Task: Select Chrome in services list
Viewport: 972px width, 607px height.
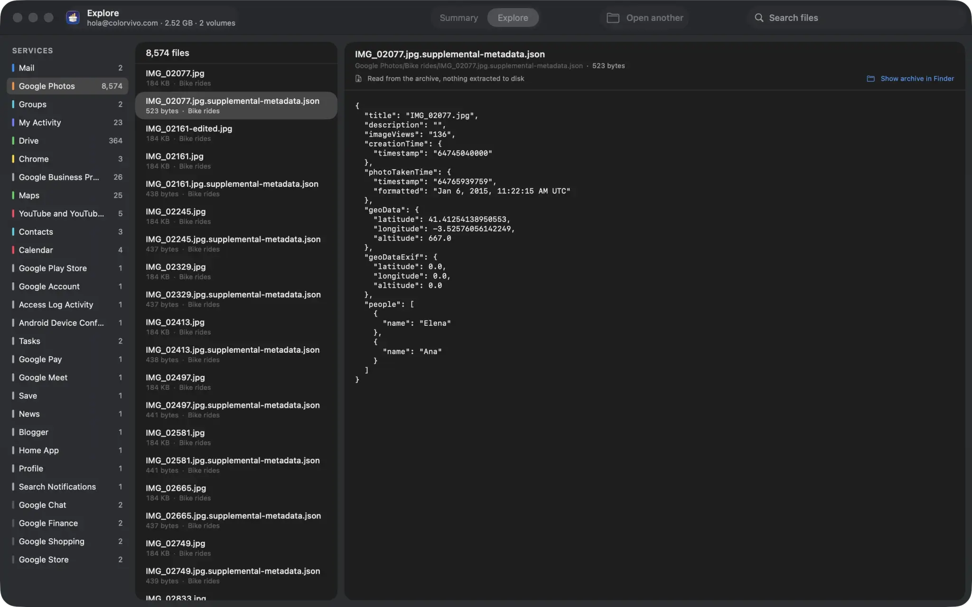Action: tap(67, 159)
